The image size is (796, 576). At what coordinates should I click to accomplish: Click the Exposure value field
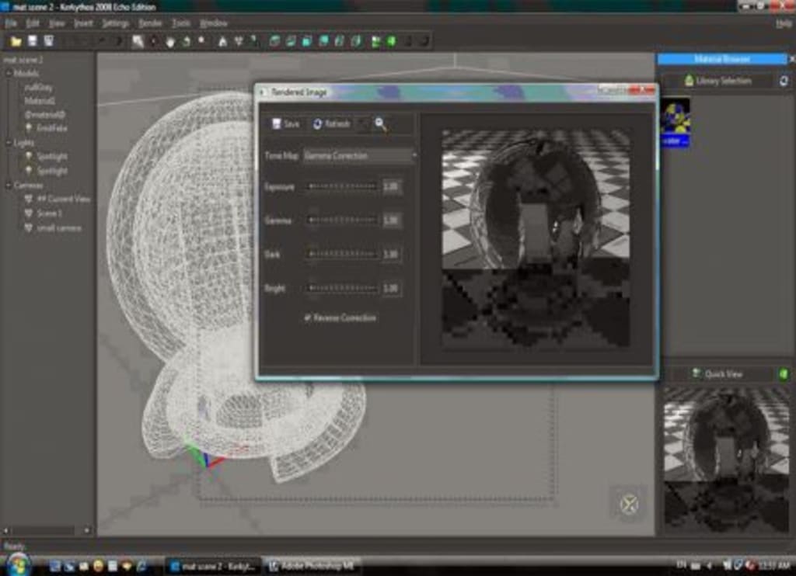(392, 186)
